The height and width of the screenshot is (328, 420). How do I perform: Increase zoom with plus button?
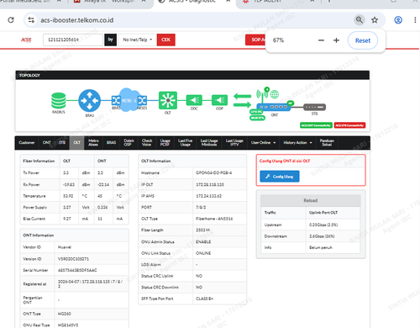(336, 40)
